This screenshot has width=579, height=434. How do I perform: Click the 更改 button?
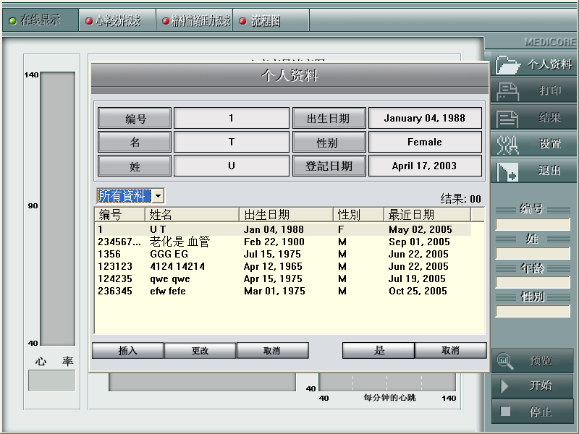(x=200, y=351)
